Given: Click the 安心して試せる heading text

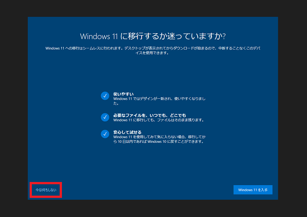Looking at the screenshot, I should pyautogui.click(x=127, y=132).
